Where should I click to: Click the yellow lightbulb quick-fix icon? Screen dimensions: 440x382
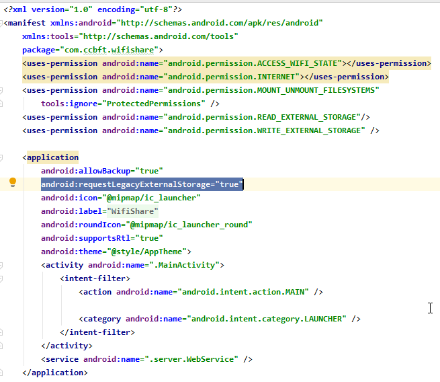pyautogui.click(x=13, y=182)
